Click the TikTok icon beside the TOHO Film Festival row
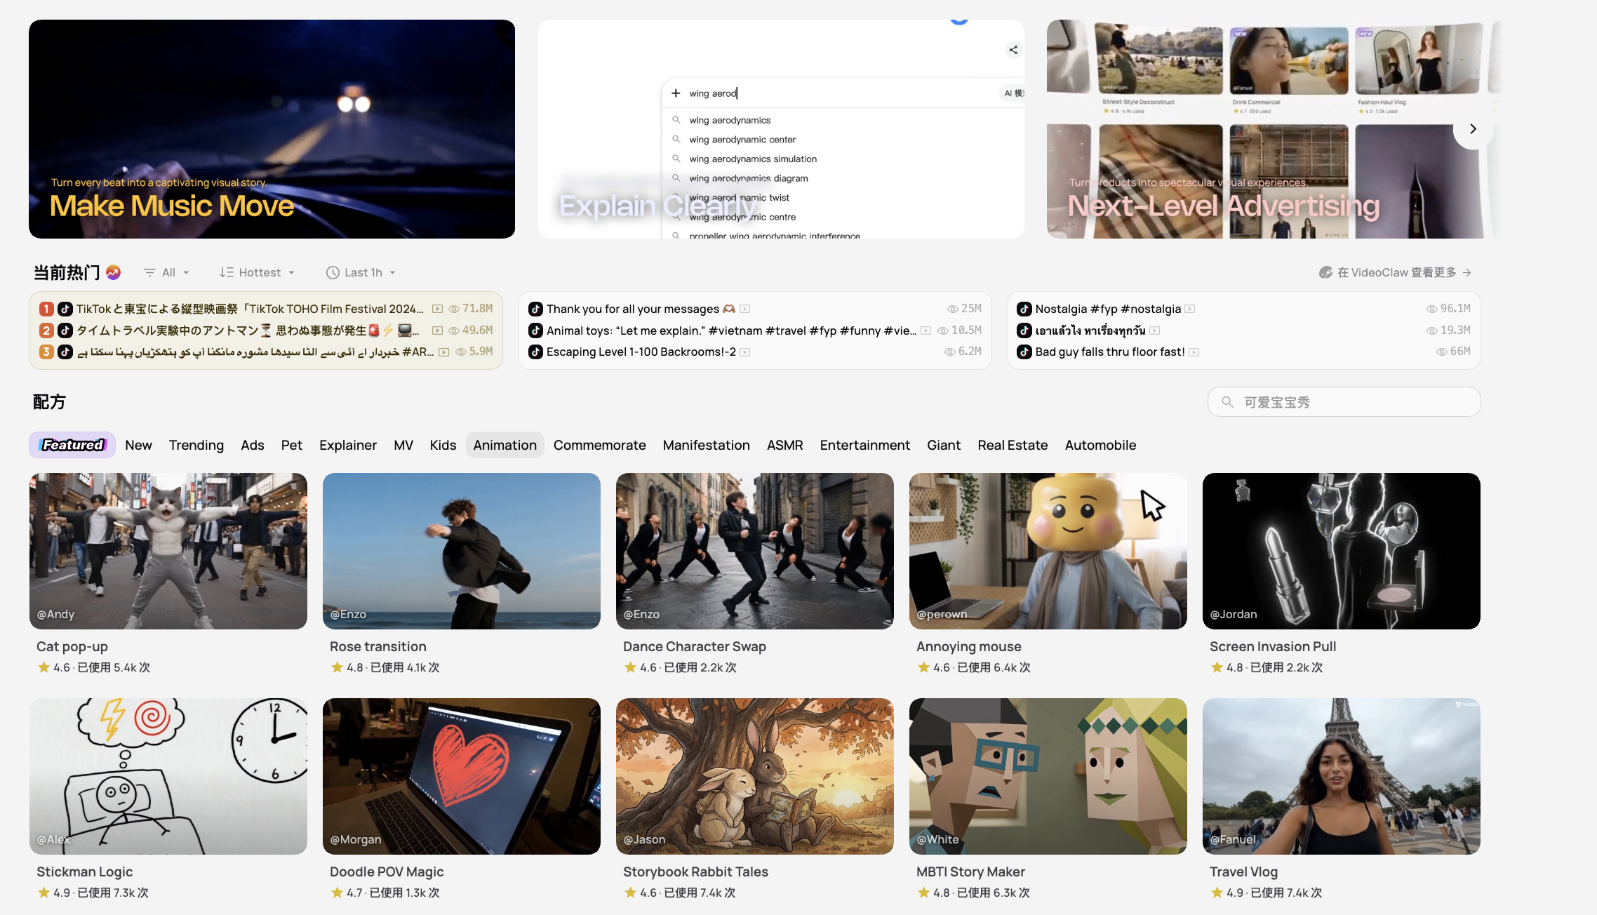 [65, 309]
